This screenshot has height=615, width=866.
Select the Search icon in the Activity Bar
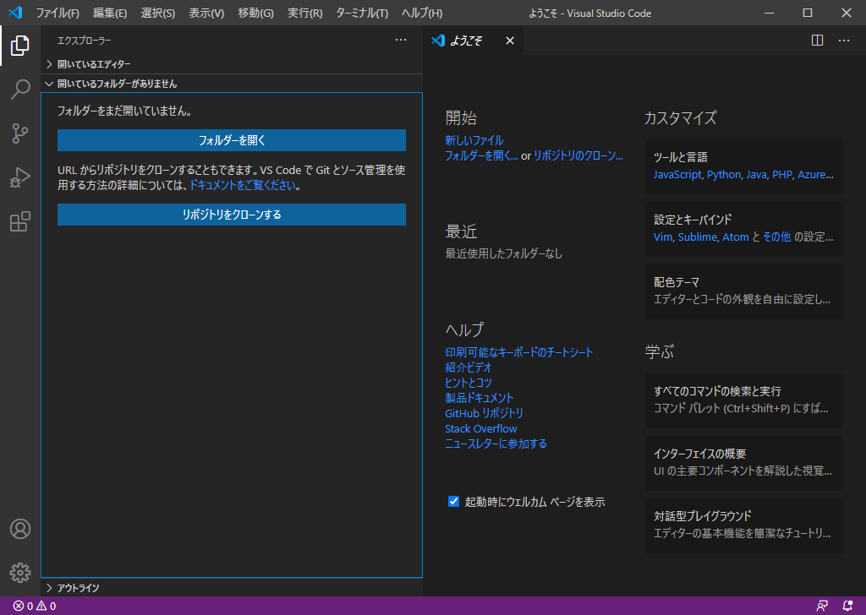pos(19,90)
